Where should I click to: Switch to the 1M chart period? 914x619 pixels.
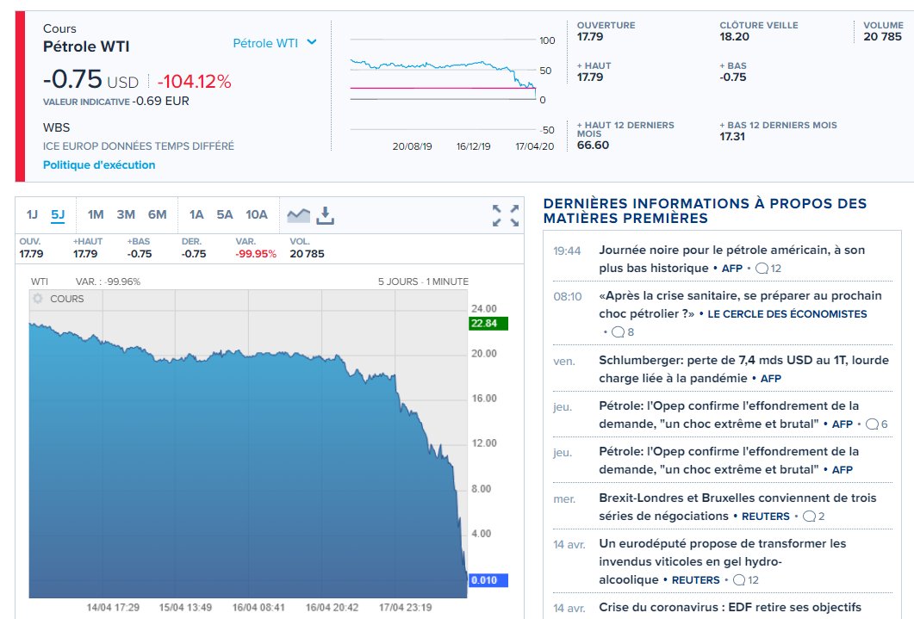(96, 214)
